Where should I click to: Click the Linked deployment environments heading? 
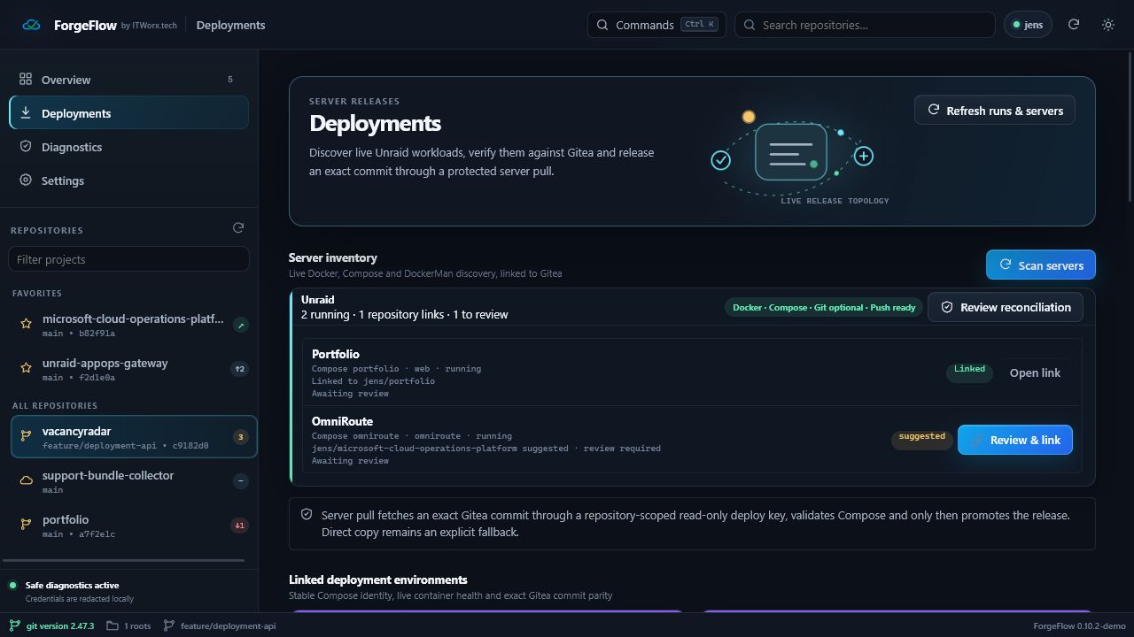click(x=377, y=579)
